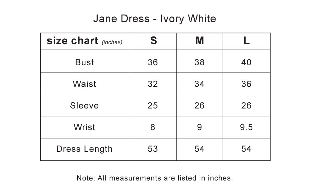Select the Bust row label
The height and width of the screenshot is (191, 310).
coord(84,62)
